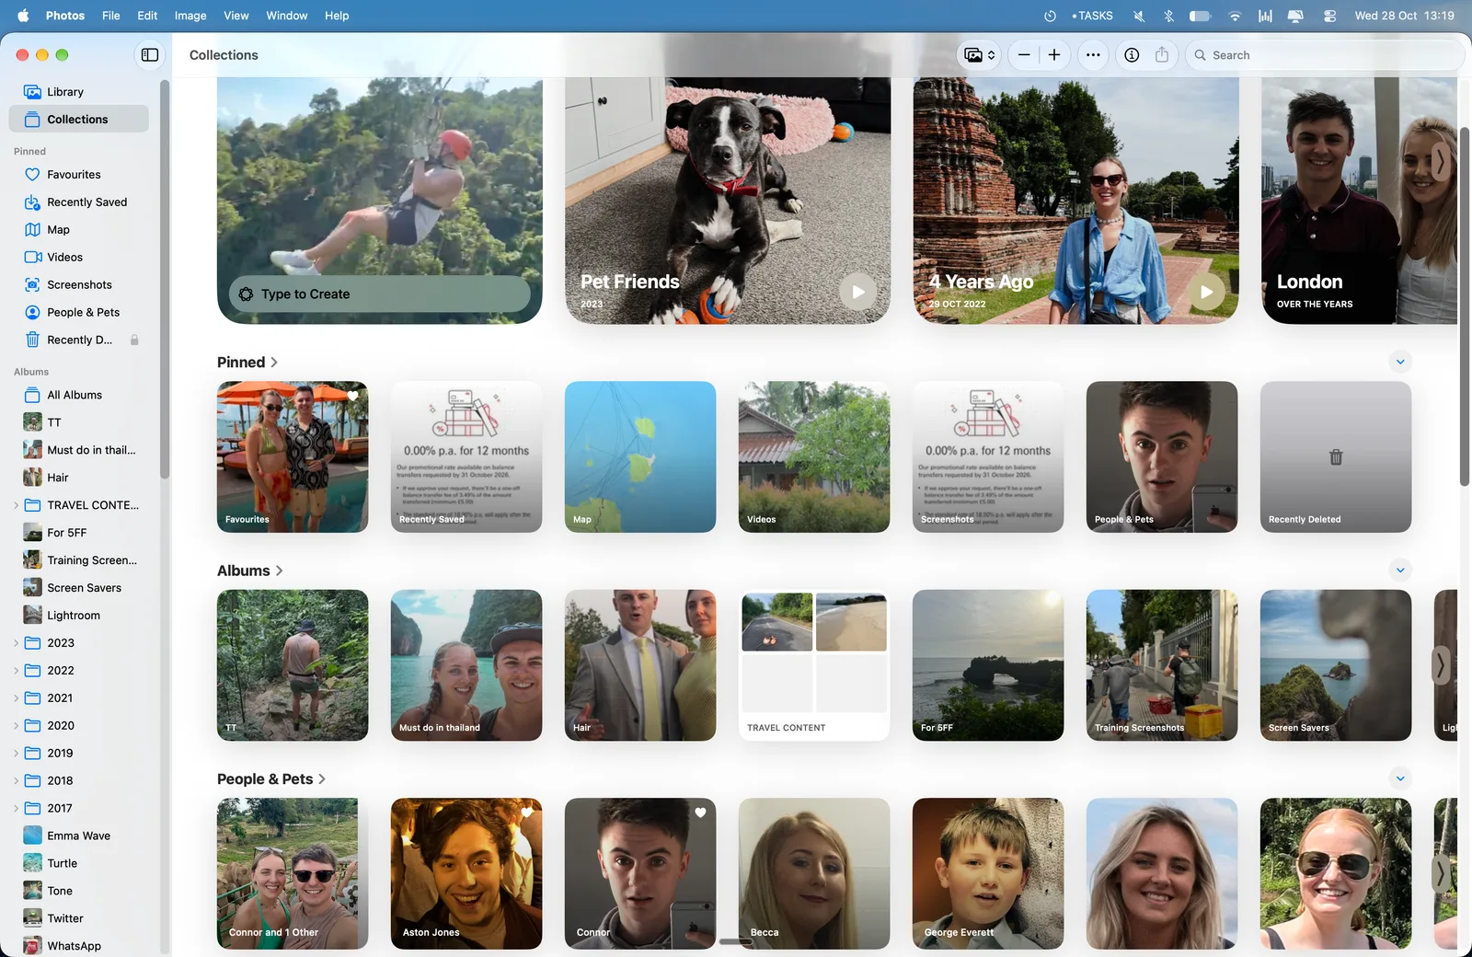Open Favourites in the sidebar
Viewport: 1472px width, 957px height.
(78, 175)
